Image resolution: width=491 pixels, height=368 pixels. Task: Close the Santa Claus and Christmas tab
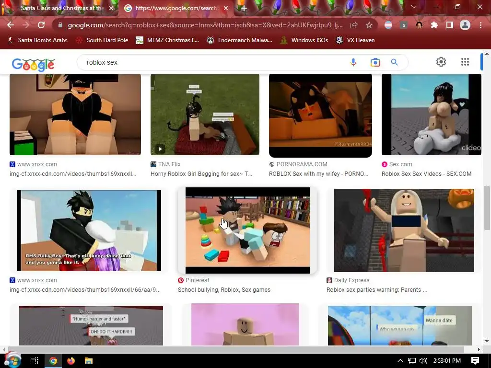coord(111,8)
